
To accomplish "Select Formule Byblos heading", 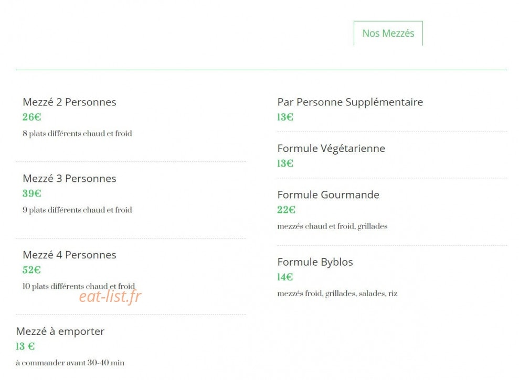I will (315, 262).
